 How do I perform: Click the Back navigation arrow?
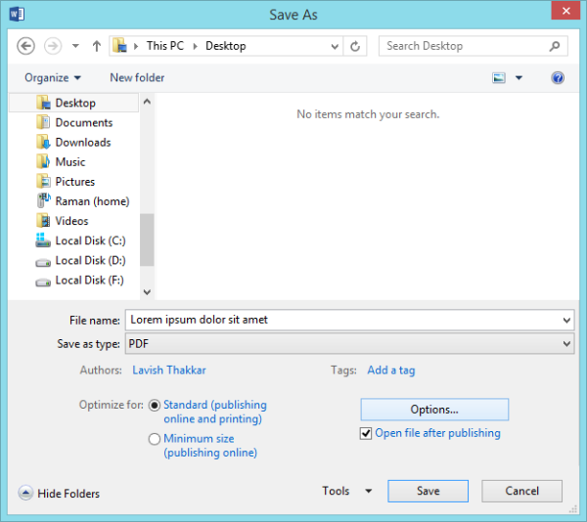(25, 46)
